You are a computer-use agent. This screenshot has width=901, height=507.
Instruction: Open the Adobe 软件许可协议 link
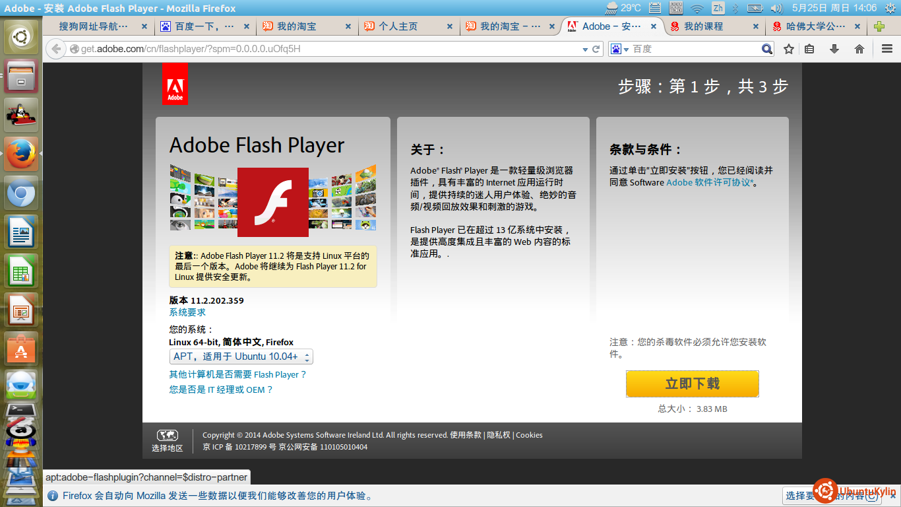point(709,182)
